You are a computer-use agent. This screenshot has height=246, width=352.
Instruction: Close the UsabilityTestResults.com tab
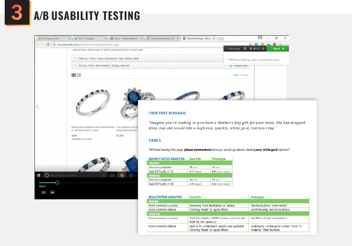click(178, 38)
